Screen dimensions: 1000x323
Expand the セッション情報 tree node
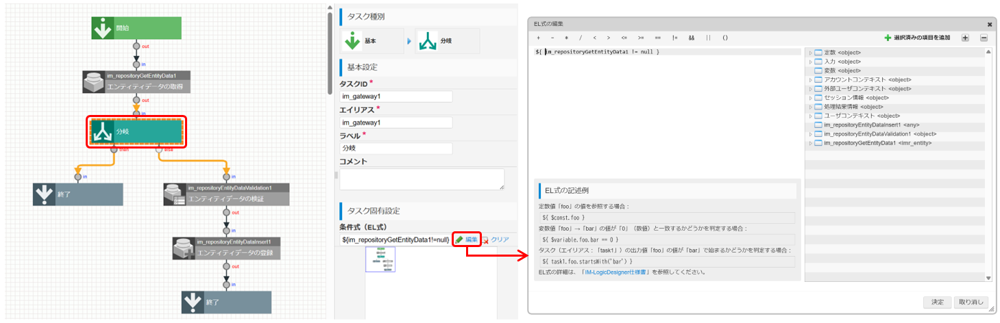pos(810,98)
